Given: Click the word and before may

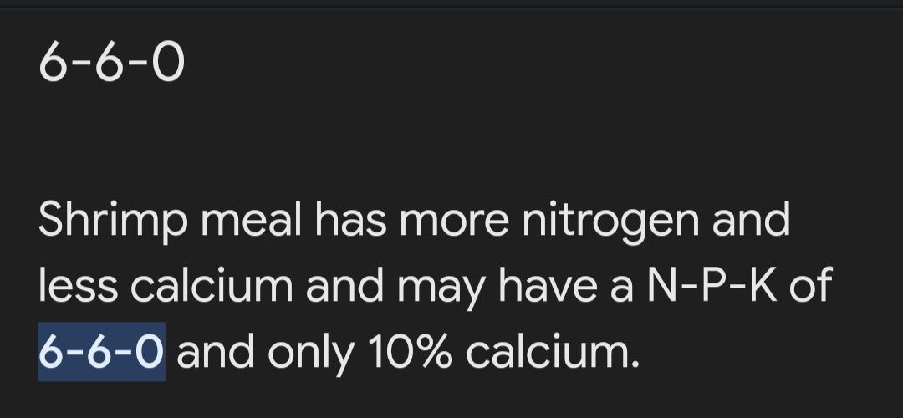Looking at the screenshot, I should coord(344,286).
